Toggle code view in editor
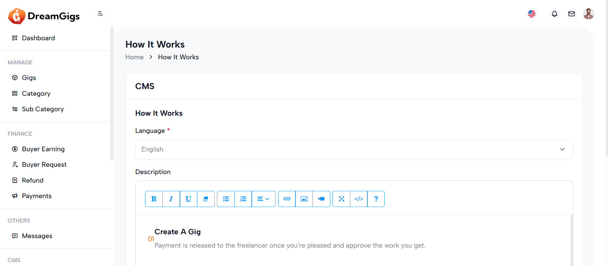This screenshot has height=266, width=608. (x=359, y=199)
